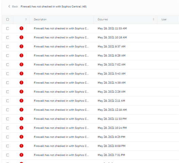The width and height of the screenshot is (179, 163).
Task: Open alert description at 9:37 AM
Action: click(61, 47)
